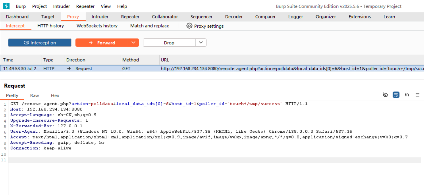Switch to the Dashboard tab
Screen dimensions: 424x195
[17, 17]
